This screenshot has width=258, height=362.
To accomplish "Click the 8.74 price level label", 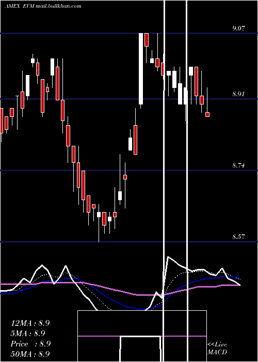I will tap(238, 165).
